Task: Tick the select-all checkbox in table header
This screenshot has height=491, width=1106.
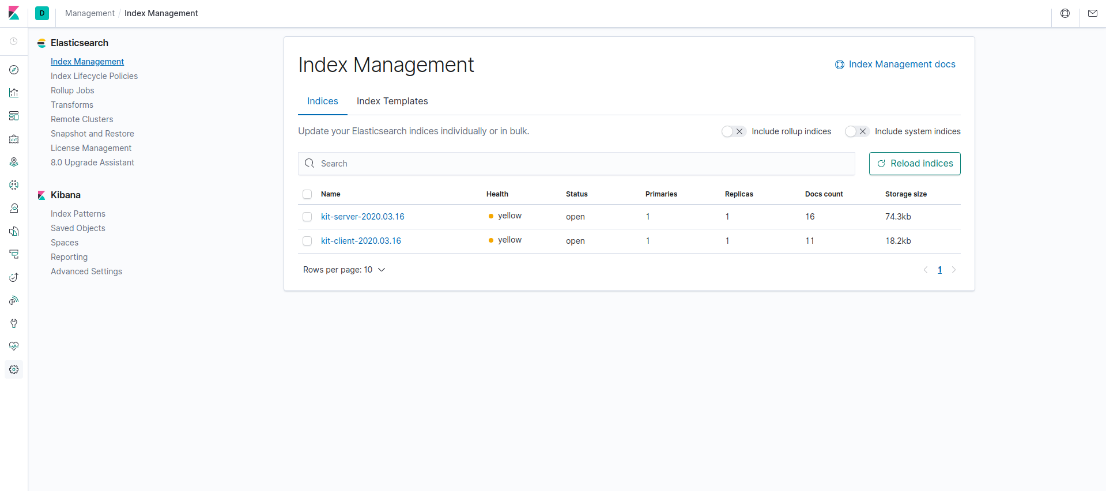Action: (x=307, y=194)
